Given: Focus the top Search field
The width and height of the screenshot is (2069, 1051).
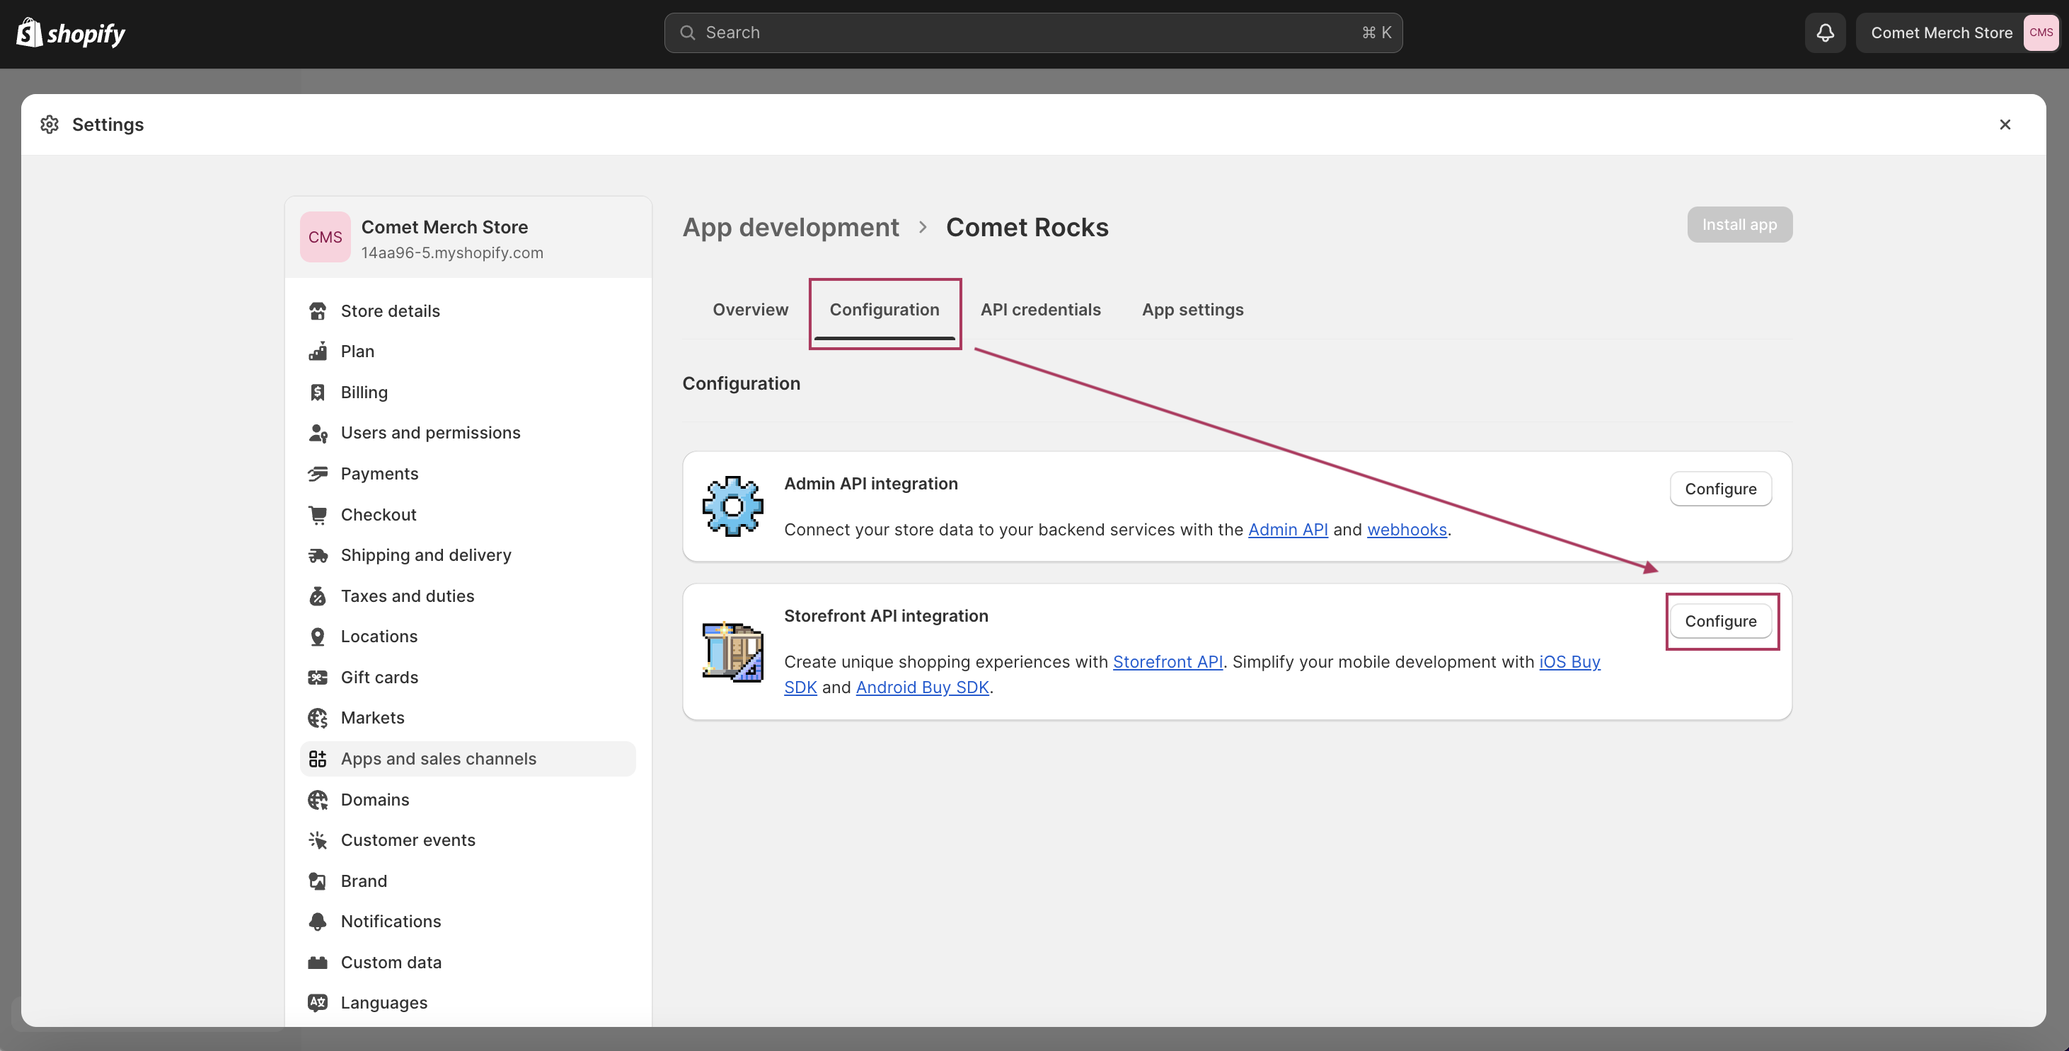Looking at the screenshot, I should 1033,33.
